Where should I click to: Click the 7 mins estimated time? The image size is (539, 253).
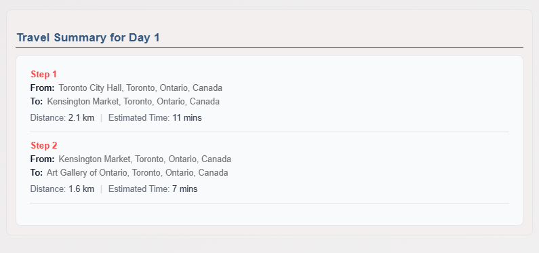point(185,189)
